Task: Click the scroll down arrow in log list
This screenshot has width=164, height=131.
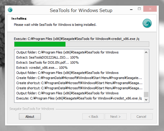Action: click(x=146, y=100)
